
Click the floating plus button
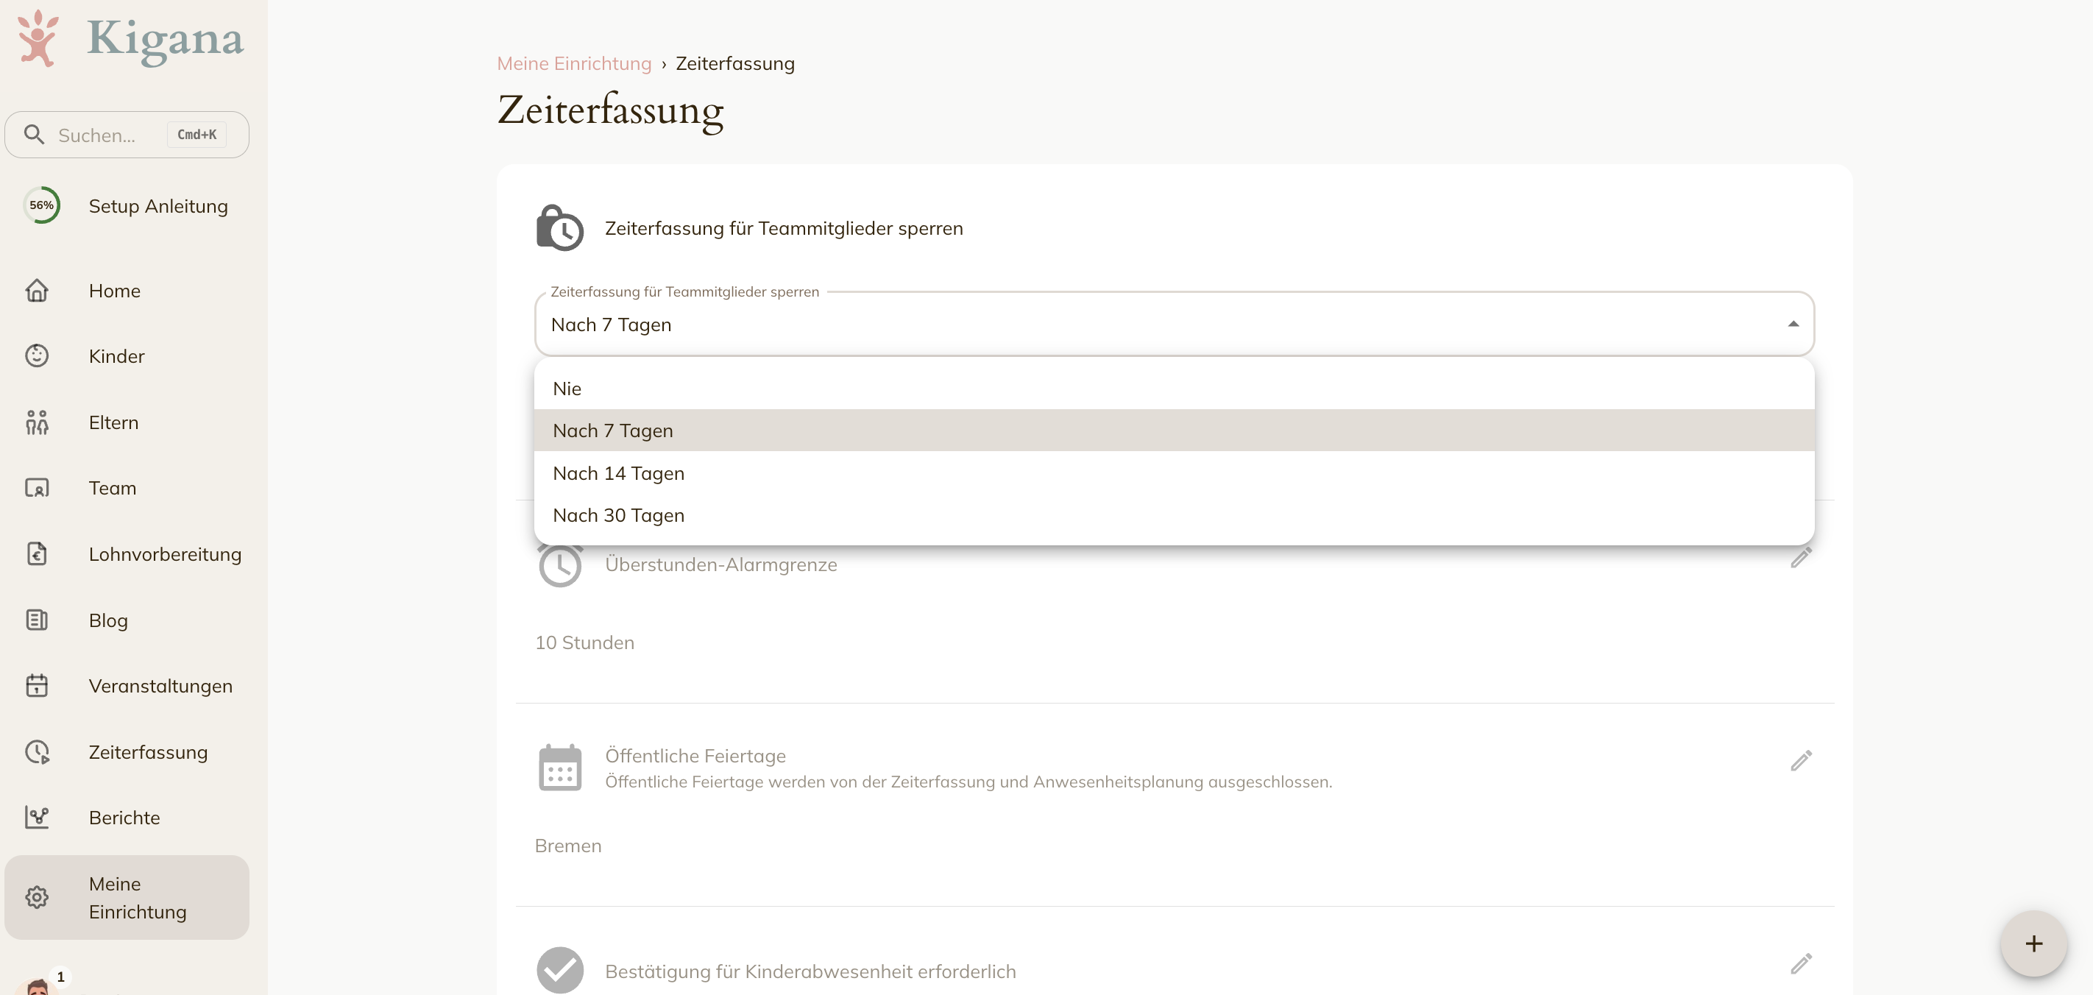pos(2033,943)
